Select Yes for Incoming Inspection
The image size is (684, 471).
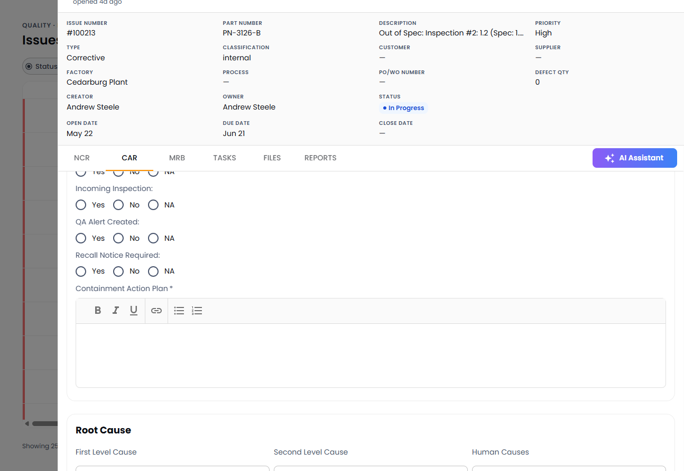[x=81, y=205]
